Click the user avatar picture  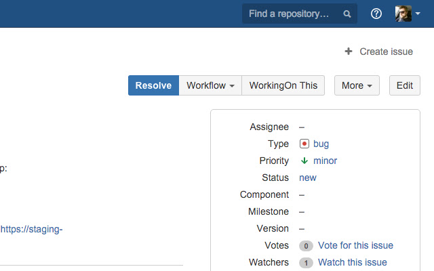pyautogui.click(x=403, y=14)
